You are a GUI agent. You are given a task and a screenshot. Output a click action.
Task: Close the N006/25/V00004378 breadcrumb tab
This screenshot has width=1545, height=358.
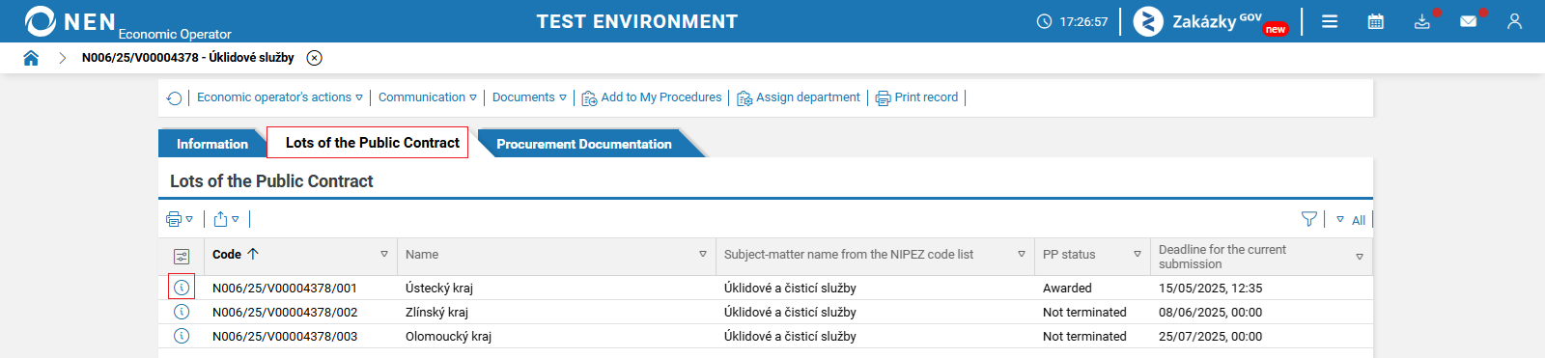tap(314, 58)
